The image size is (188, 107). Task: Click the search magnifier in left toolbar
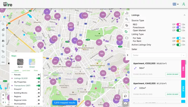pos(3,24)
